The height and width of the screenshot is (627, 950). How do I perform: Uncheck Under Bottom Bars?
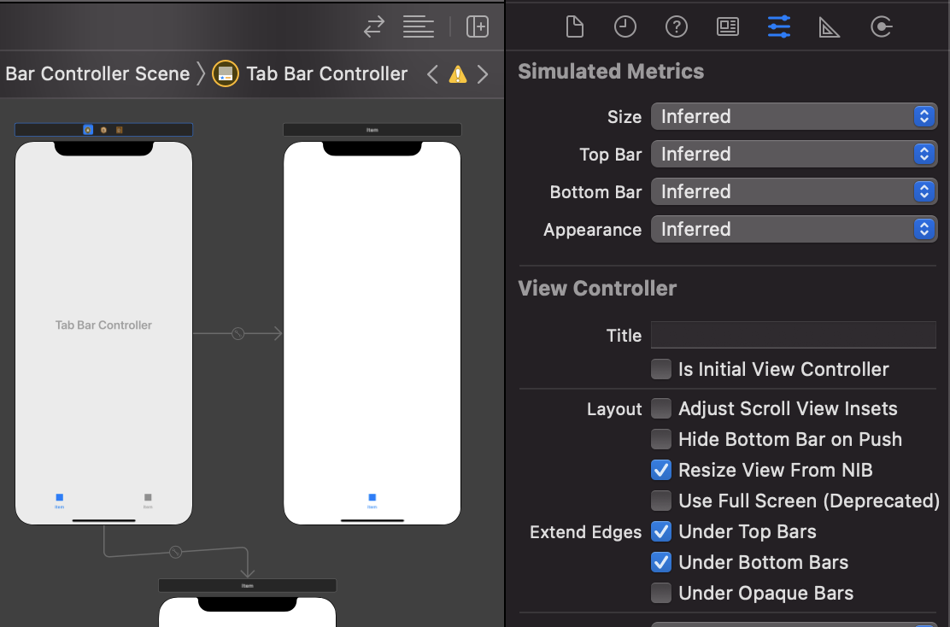tap(661, 562)
